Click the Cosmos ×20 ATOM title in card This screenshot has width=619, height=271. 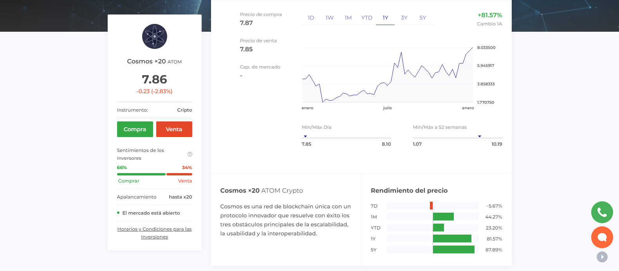pos(154,61)
